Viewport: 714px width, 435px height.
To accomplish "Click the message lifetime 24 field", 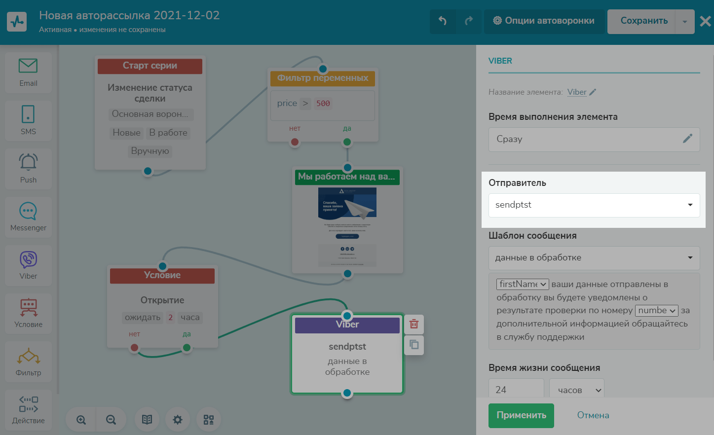I will (516, 390).
